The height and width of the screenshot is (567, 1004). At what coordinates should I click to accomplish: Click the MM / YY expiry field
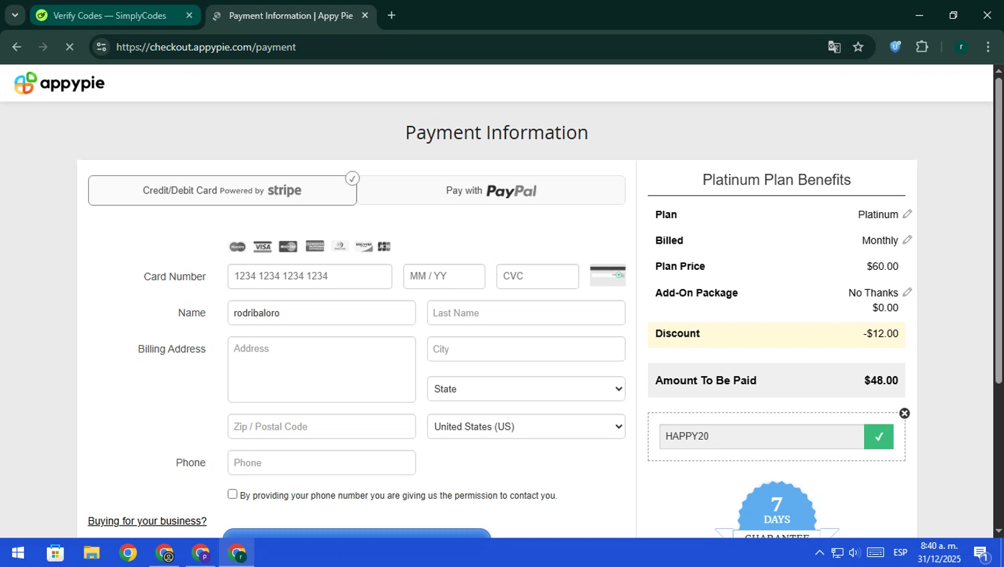444,276
